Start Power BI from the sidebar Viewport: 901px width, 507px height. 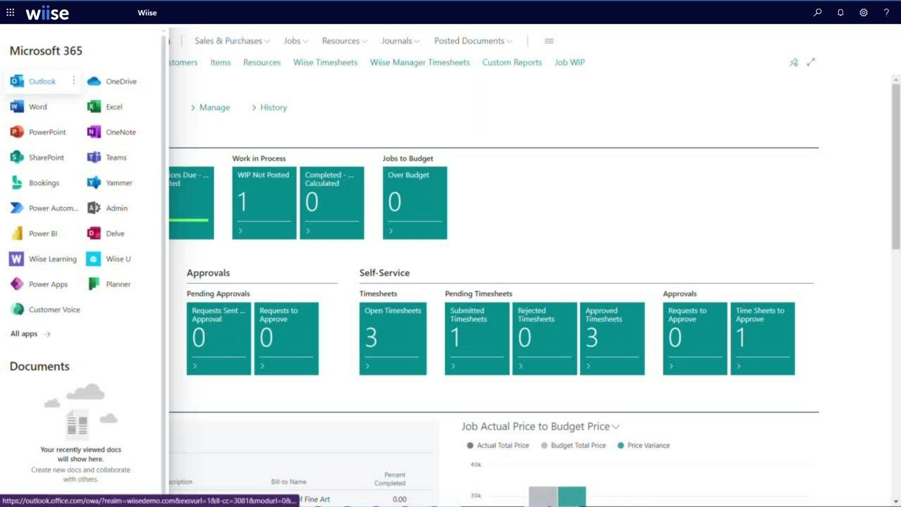[43, 233]
